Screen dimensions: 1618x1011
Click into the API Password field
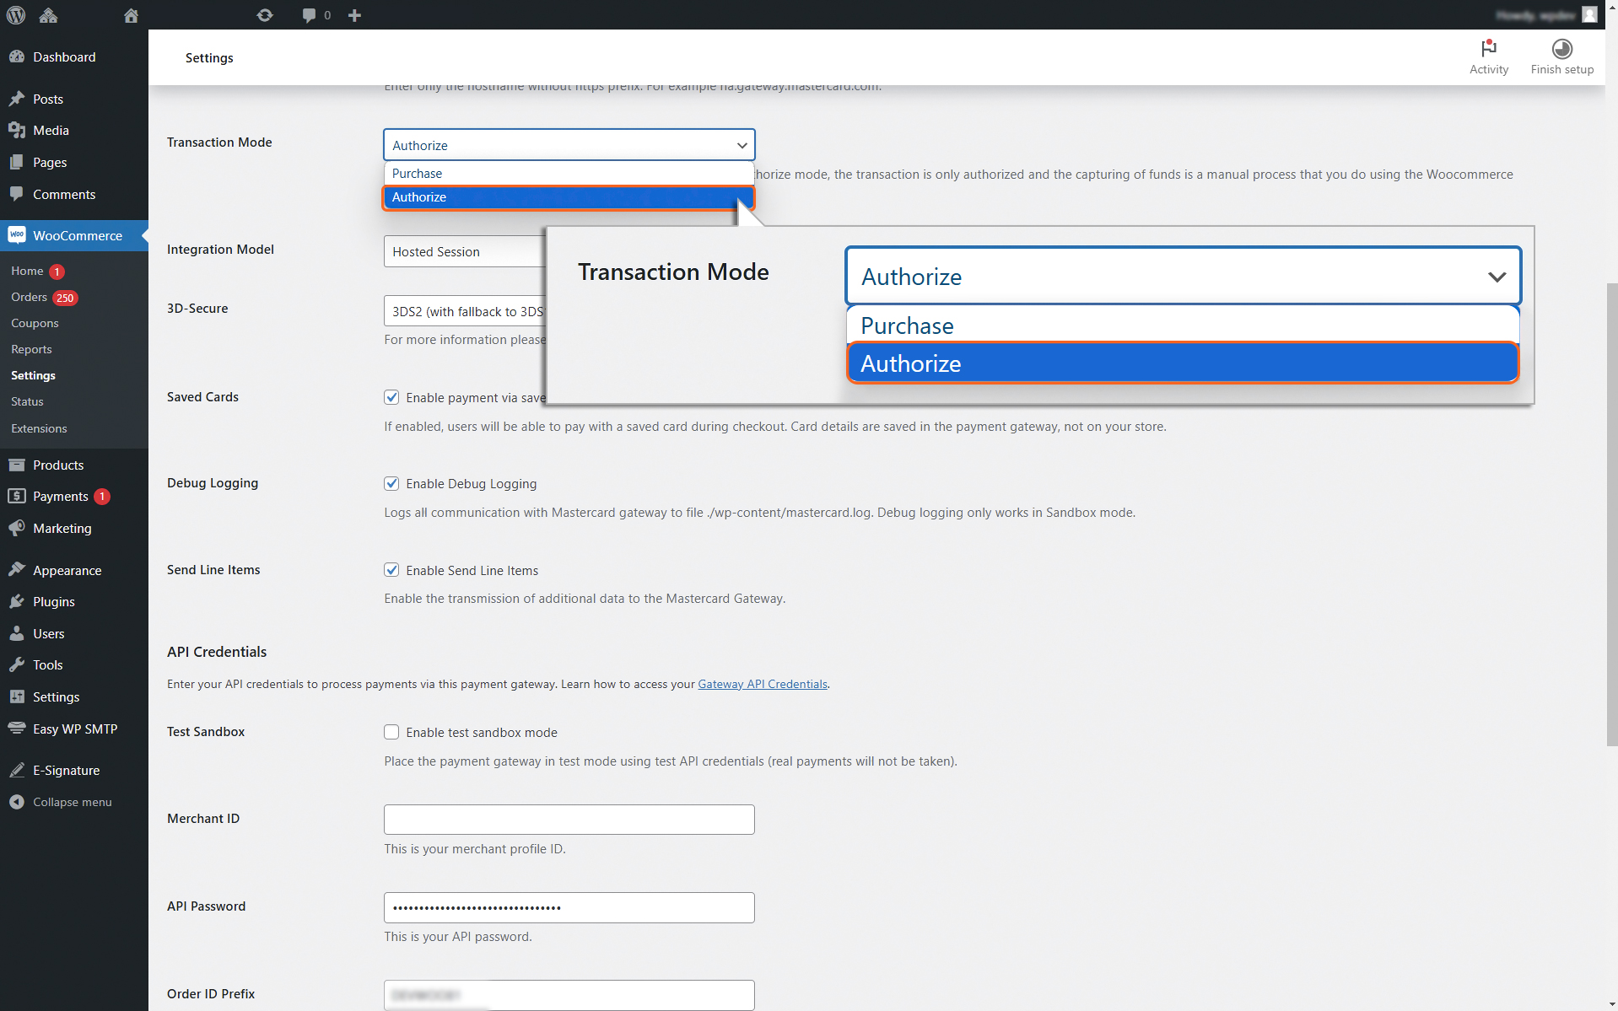click(x=569, y=907)
